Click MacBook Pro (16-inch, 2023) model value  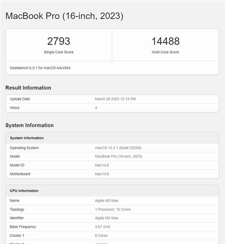pyautogui.click(x=118, y=156)
